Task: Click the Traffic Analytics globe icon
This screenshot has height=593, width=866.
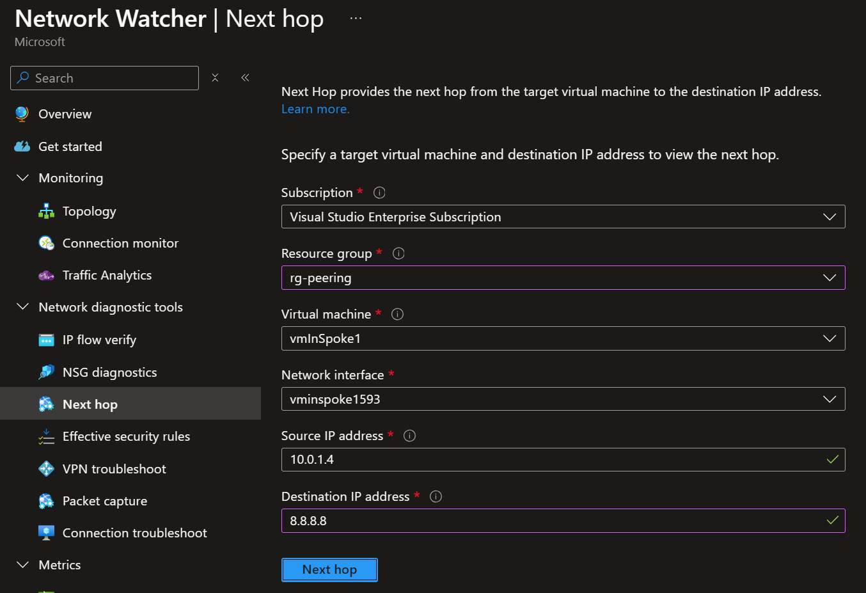Action: click(46, 275)
